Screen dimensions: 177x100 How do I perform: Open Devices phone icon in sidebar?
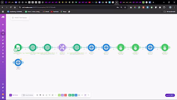(3, 50)
